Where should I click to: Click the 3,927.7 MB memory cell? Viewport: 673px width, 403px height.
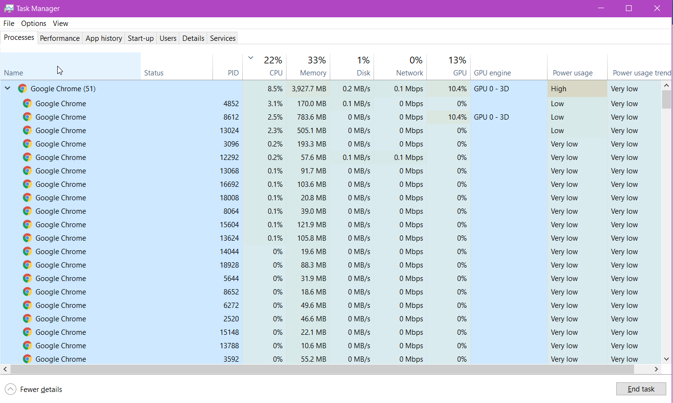click(308, 88)
